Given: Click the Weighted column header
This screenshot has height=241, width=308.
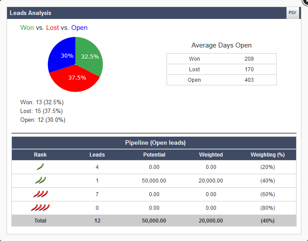Looking at the screenshot, I should [x=211, y=155].
